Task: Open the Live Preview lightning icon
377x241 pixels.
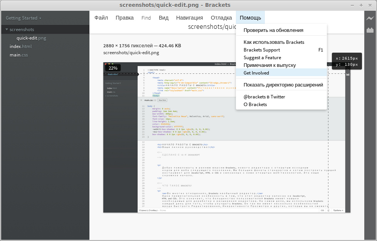Action: 370,18
